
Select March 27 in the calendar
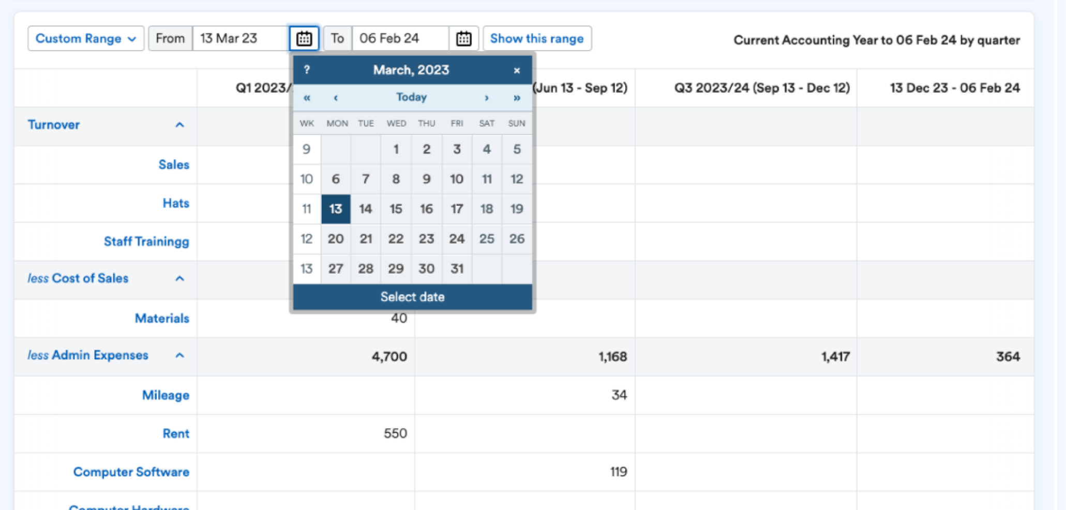click(336, 269)
